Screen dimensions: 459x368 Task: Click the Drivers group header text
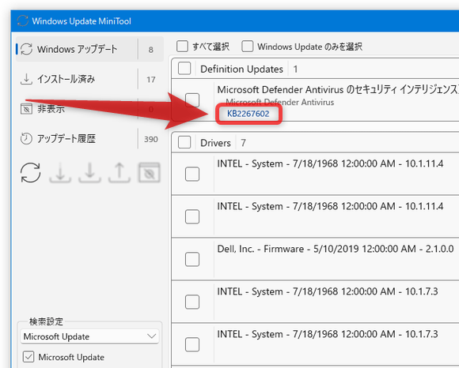pyautogui.click(x=215, y=143)
